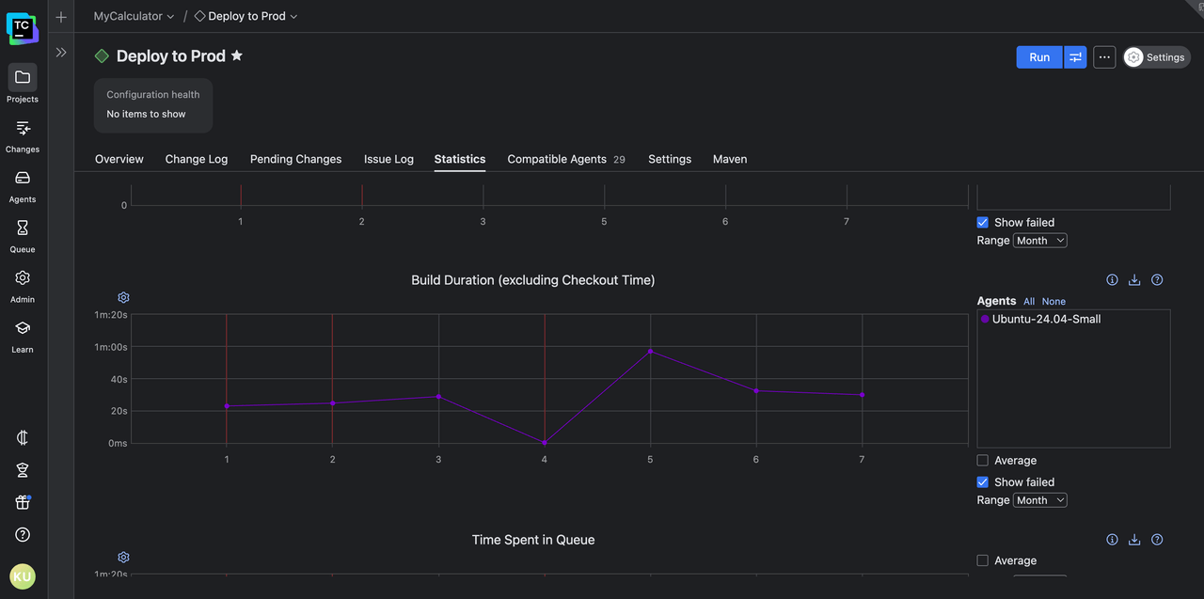Enable Average checkbox for Build Duration
1204x599 pixels.
983,461
